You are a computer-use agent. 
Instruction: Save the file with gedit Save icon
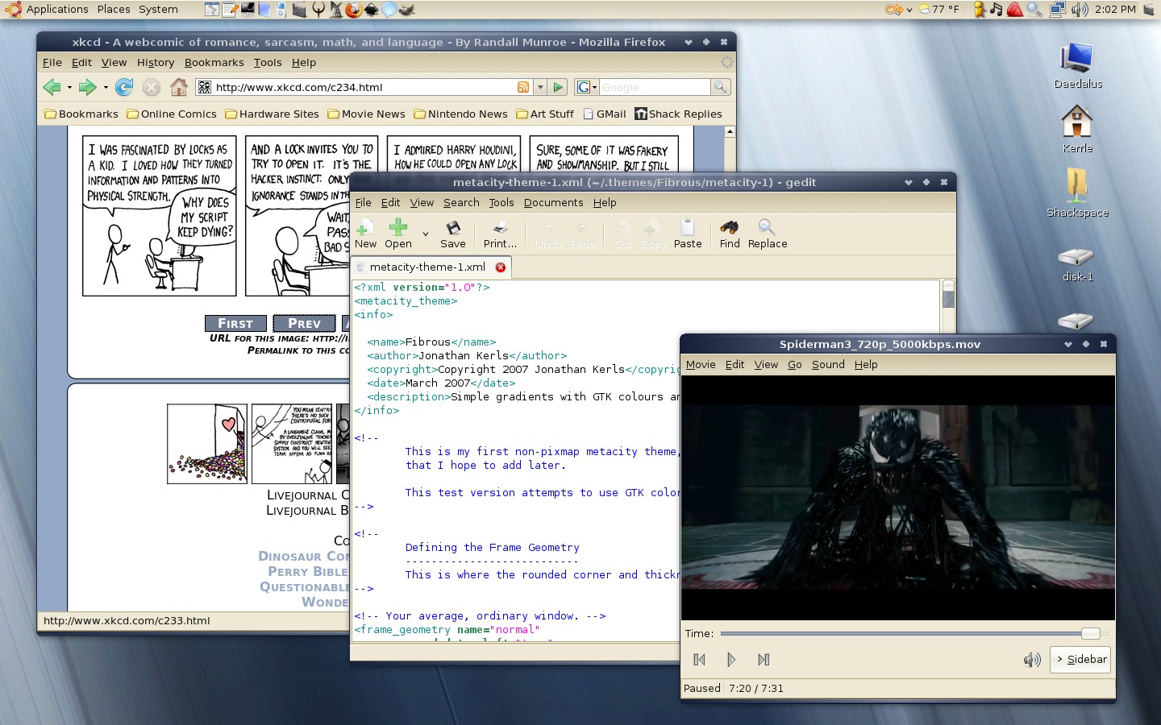(x=453, y=233)
